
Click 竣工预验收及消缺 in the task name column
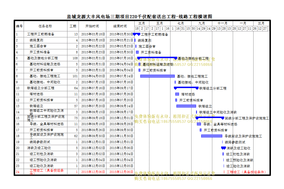pyautogui.click(x=43, y=160)
